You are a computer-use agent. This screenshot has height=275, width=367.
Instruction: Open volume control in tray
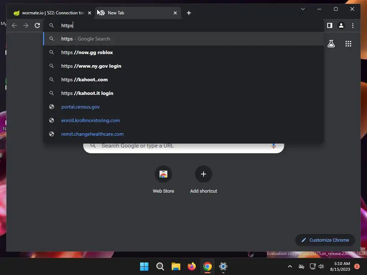(x=321, y=266)
